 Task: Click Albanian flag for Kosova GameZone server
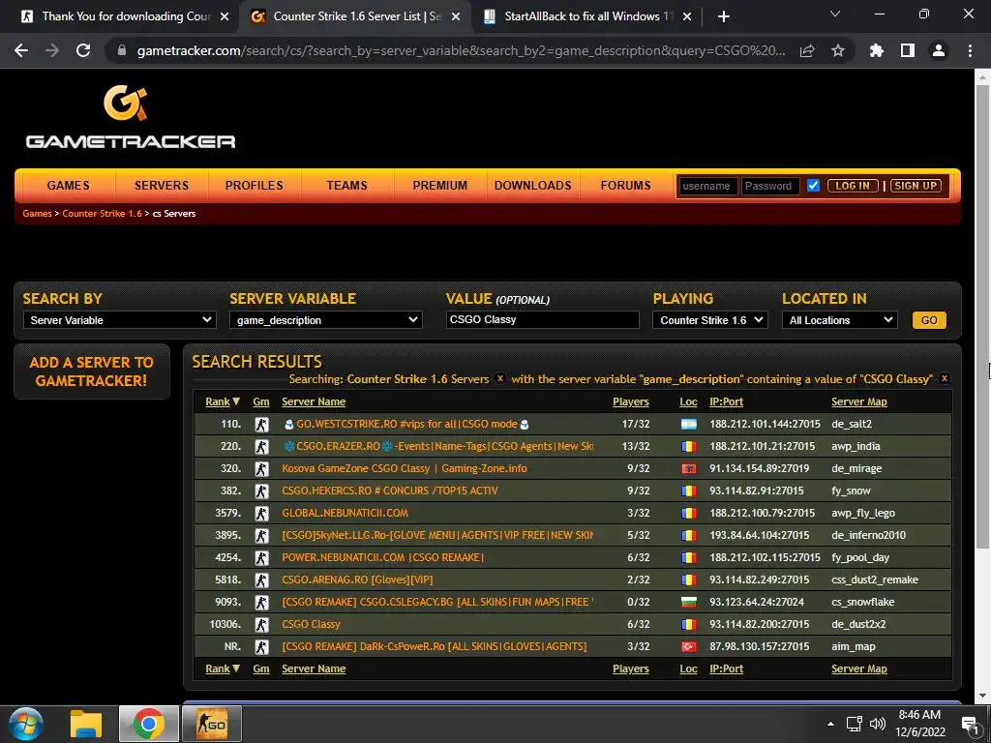tap(689, 469)
